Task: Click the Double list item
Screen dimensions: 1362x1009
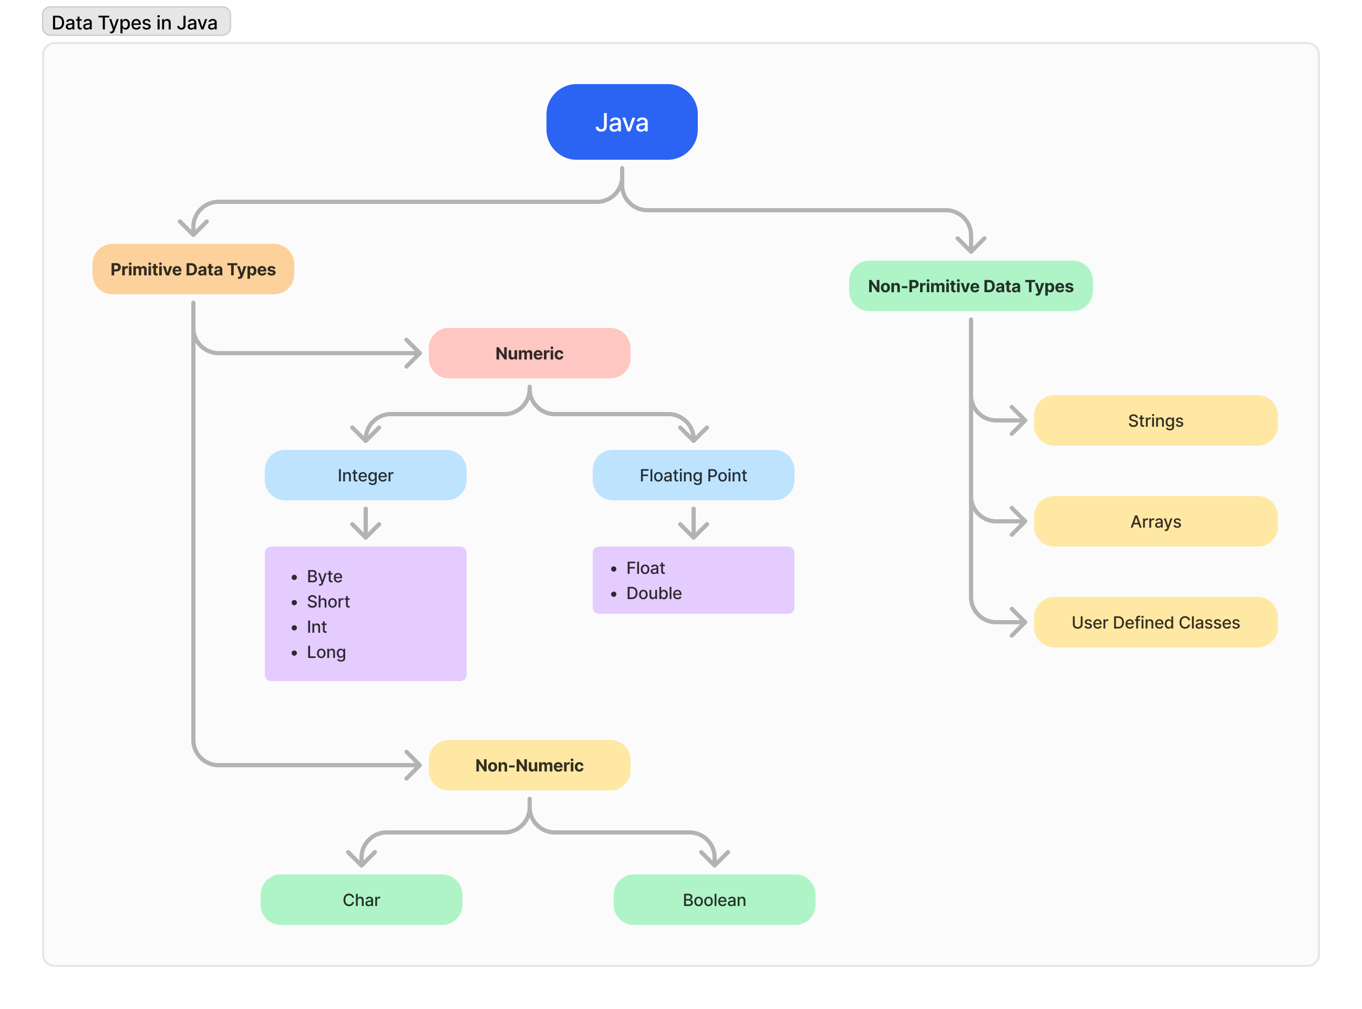Action: (x=654, y=592)
